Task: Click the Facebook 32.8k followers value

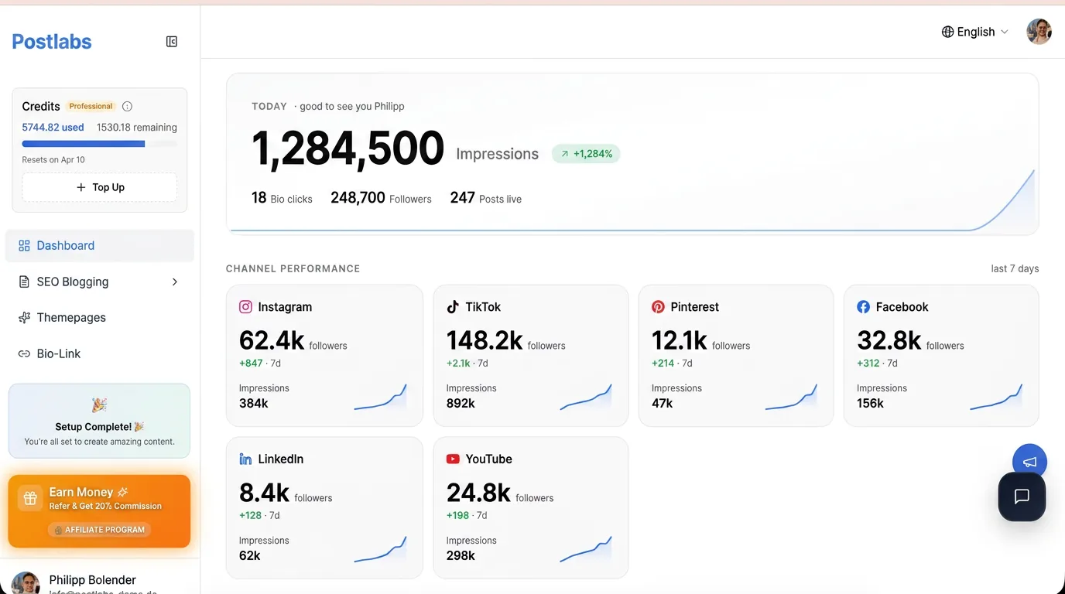Action: [889, 340]
